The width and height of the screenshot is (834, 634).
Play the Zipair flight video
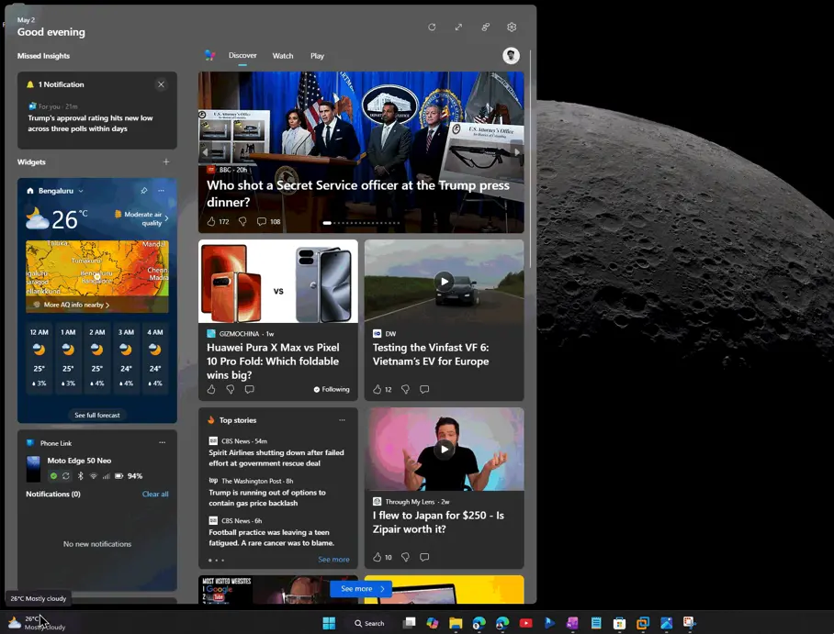[445, 449]
